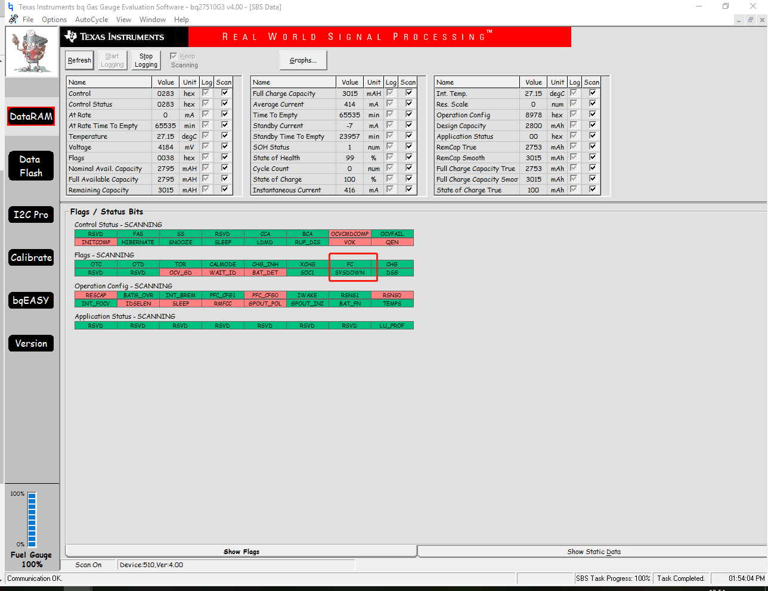Image resolution: width=768 pixels, height=591 pixels.
Task: Open the Calibrate screen
Action: (x=31, y=257)
